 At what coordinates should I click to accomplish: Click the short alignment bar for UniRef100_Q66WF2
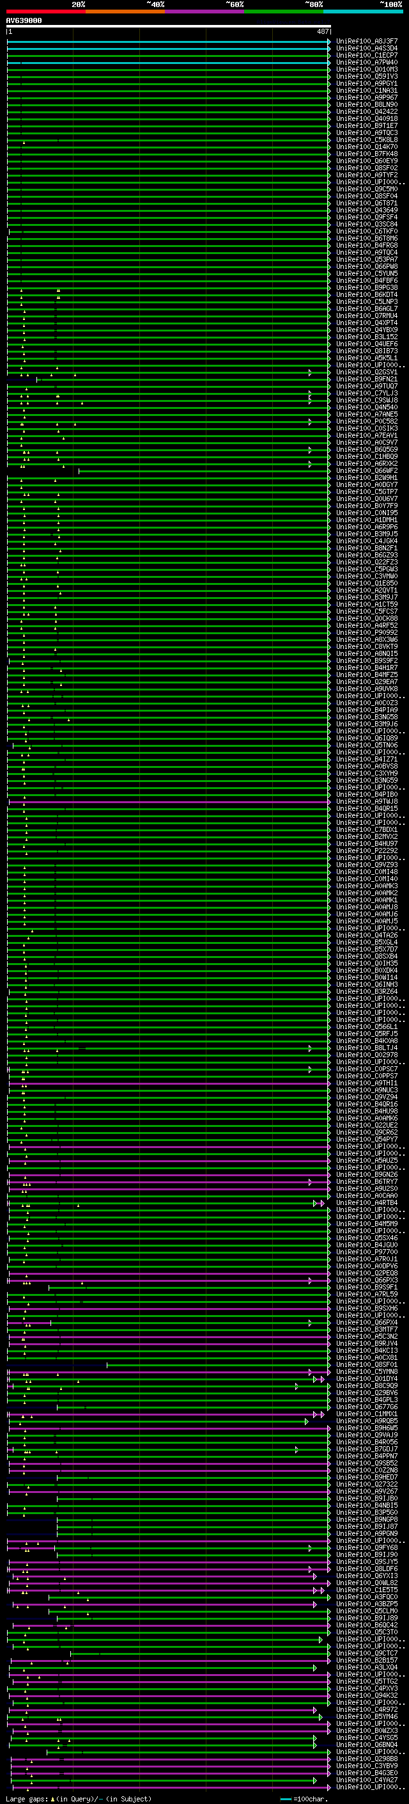[203, 471]
